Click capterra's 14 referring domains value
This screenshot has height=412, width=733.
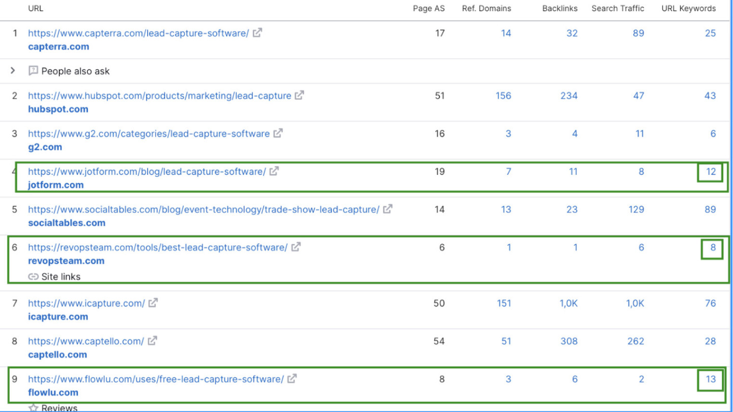click(506, 33)
